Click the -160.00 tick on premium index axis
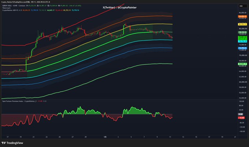249x147 pixels. [x=242, y=131]
